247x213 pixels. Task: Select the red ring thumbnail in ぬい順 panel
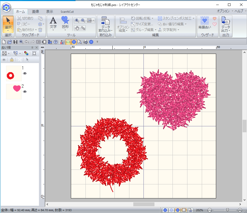click(x=14, y=73)
